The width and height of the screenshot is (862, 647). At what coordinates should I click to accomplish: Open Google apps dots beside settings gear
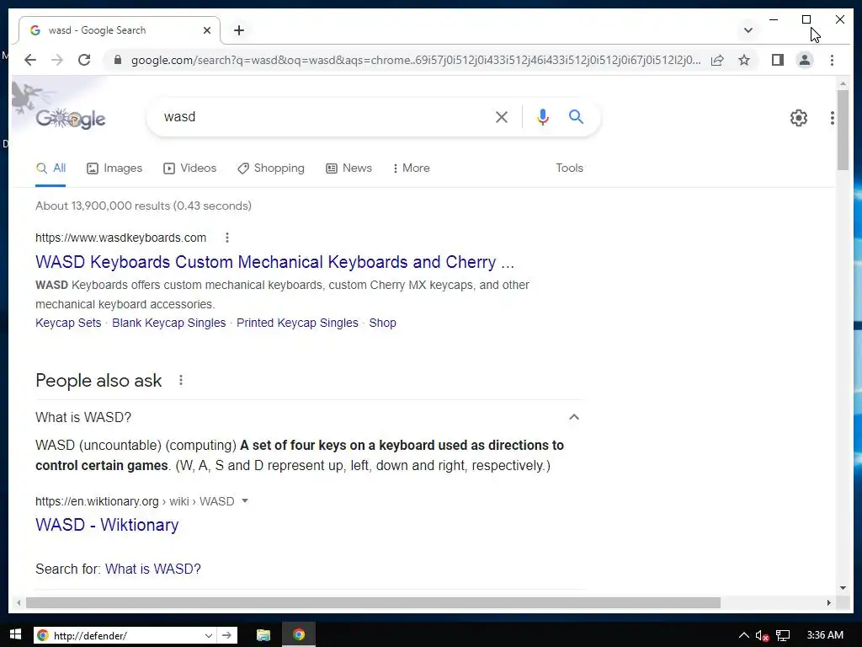pyautogui.click(x=833, y=117)
